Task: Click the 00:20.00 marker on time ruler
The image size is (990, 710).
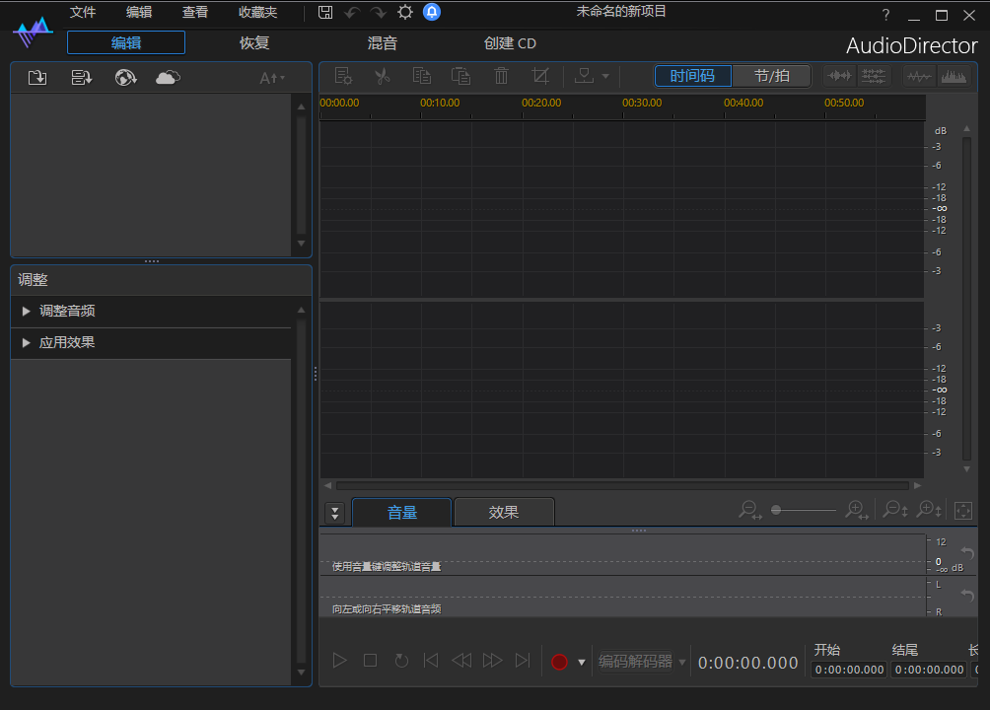Action: 541,103
